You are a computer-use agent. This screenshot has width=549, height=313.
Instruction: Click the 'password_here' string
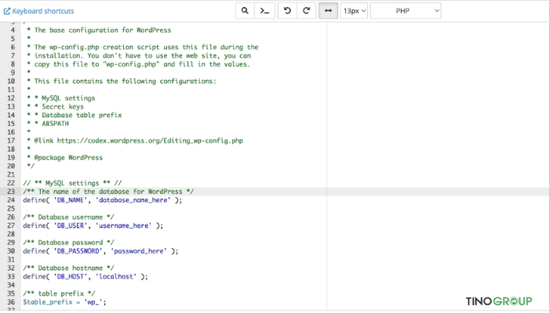coord(139,251)
